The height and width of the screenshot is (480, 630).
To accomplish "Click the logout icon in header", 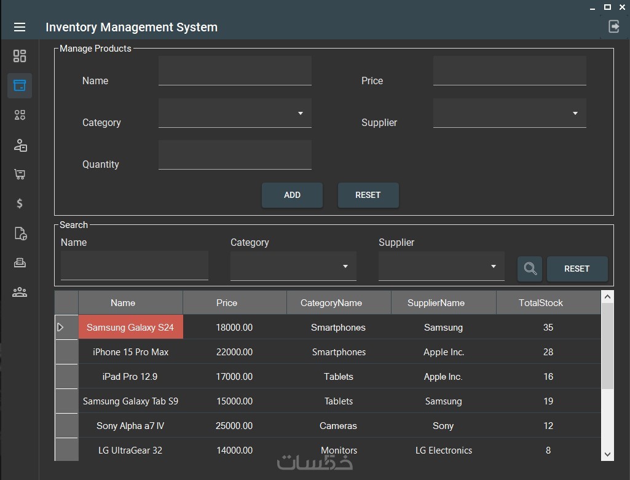I will point(613,26).
